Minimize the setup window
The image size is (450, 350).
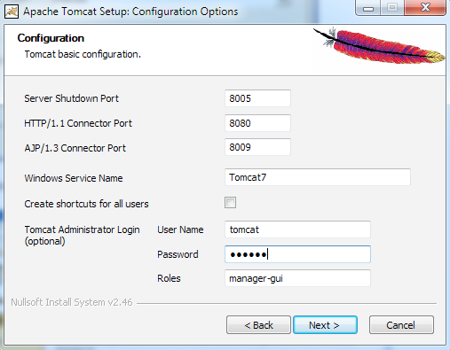coord(368,7)
